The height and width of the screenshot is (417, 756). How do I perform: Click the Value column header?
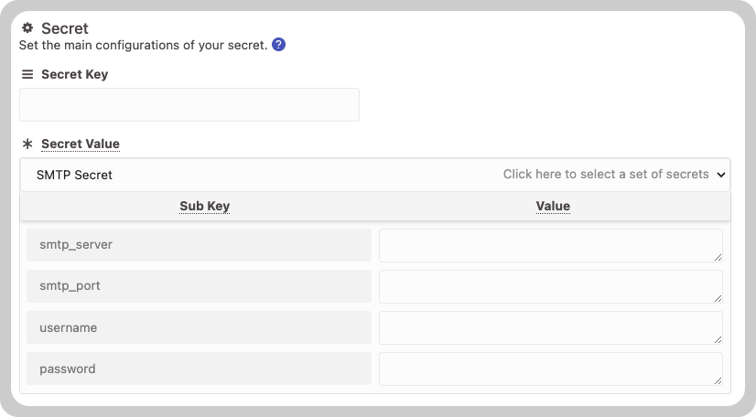(x=553, y=206)
